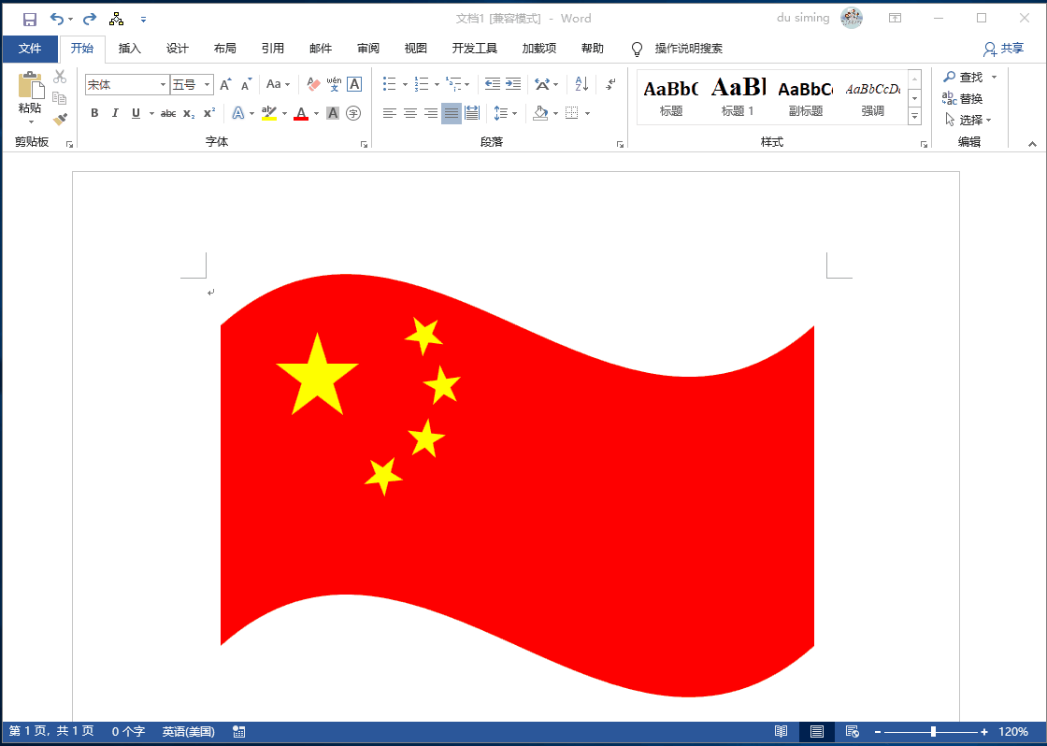Click the 选择 (Select) button
The height and width of the screenshot is (746, 1047).
click(968, 121)
